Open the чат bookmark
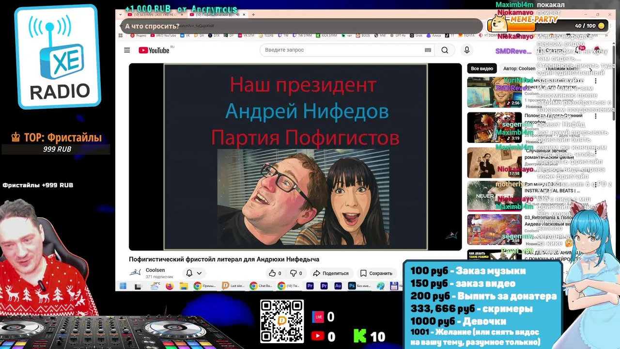 tap(346, 35)
